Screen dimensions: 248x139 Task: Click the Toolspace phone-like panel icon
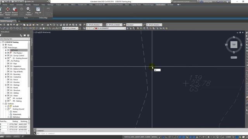(x=21, y=36)
